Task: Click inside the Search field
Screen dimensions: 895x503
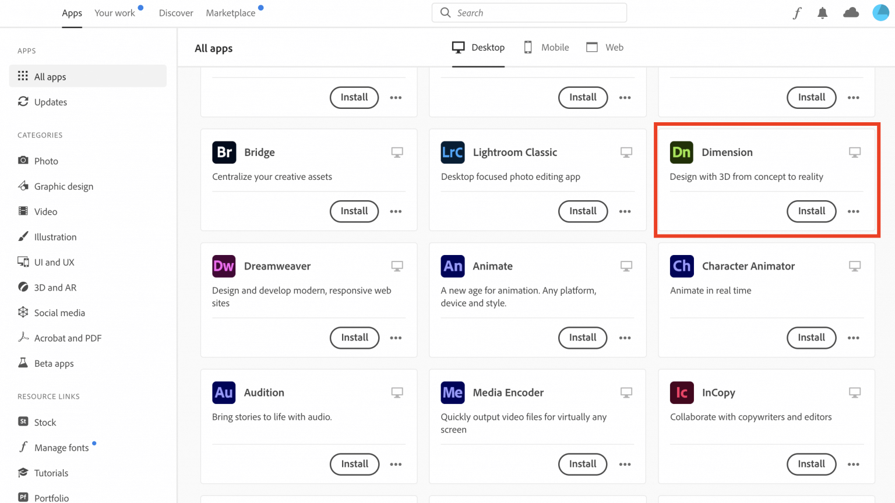Action: pyautogui.click(x=528, y=12)
